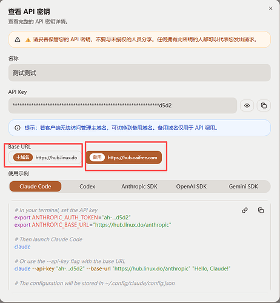The width and height of the screenshot is (280, 303).
Task: Click the name field showing 测试测试
Action: 139,73
